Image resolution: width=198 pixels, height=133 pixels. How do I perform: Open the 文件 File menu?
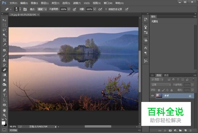[13, 3]
